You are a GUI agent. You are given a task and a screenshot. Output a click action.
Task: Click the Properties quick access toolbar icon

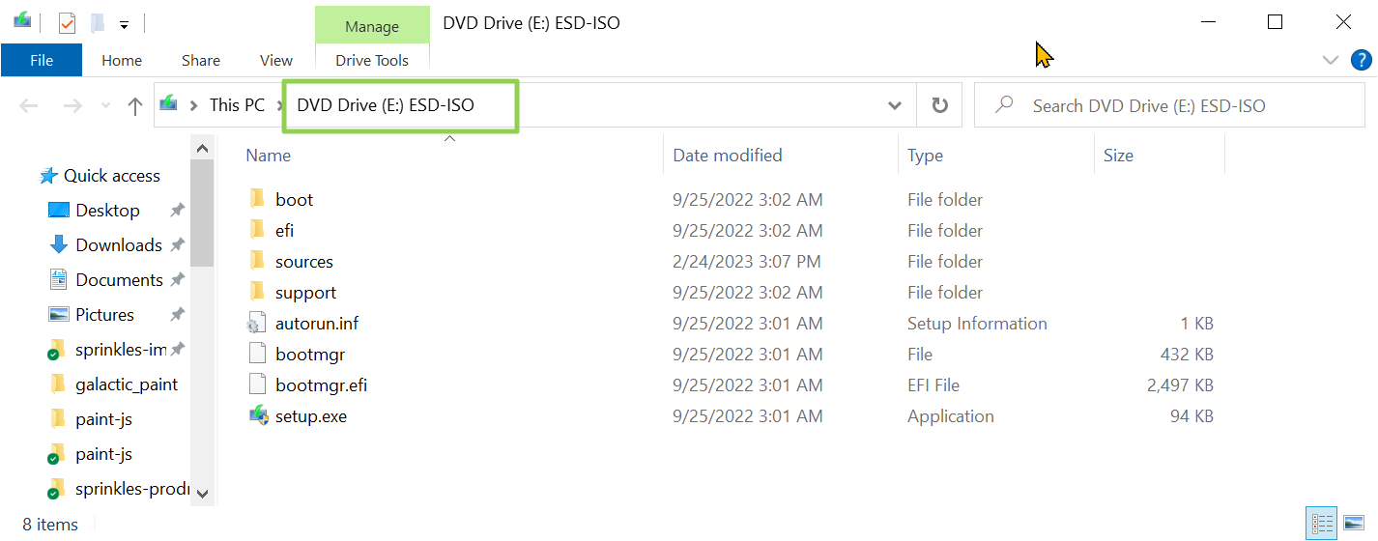click(x=67, y=22)
